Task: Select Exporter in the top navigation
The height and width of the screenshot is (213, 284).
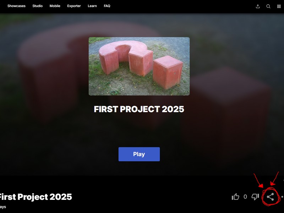Action: (x=74, y=6)
